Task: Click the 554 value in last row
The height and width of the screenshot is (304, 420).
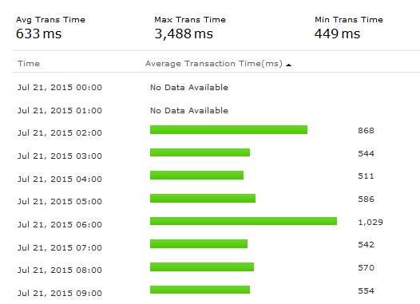Action: tap(366, 291)
